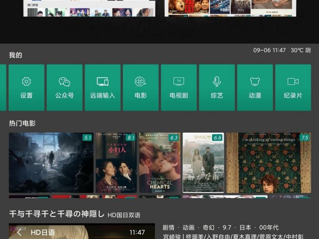This screenshot has height=239, width=319.
Task: Click the 我的 section heading
Action: [15, 55]
